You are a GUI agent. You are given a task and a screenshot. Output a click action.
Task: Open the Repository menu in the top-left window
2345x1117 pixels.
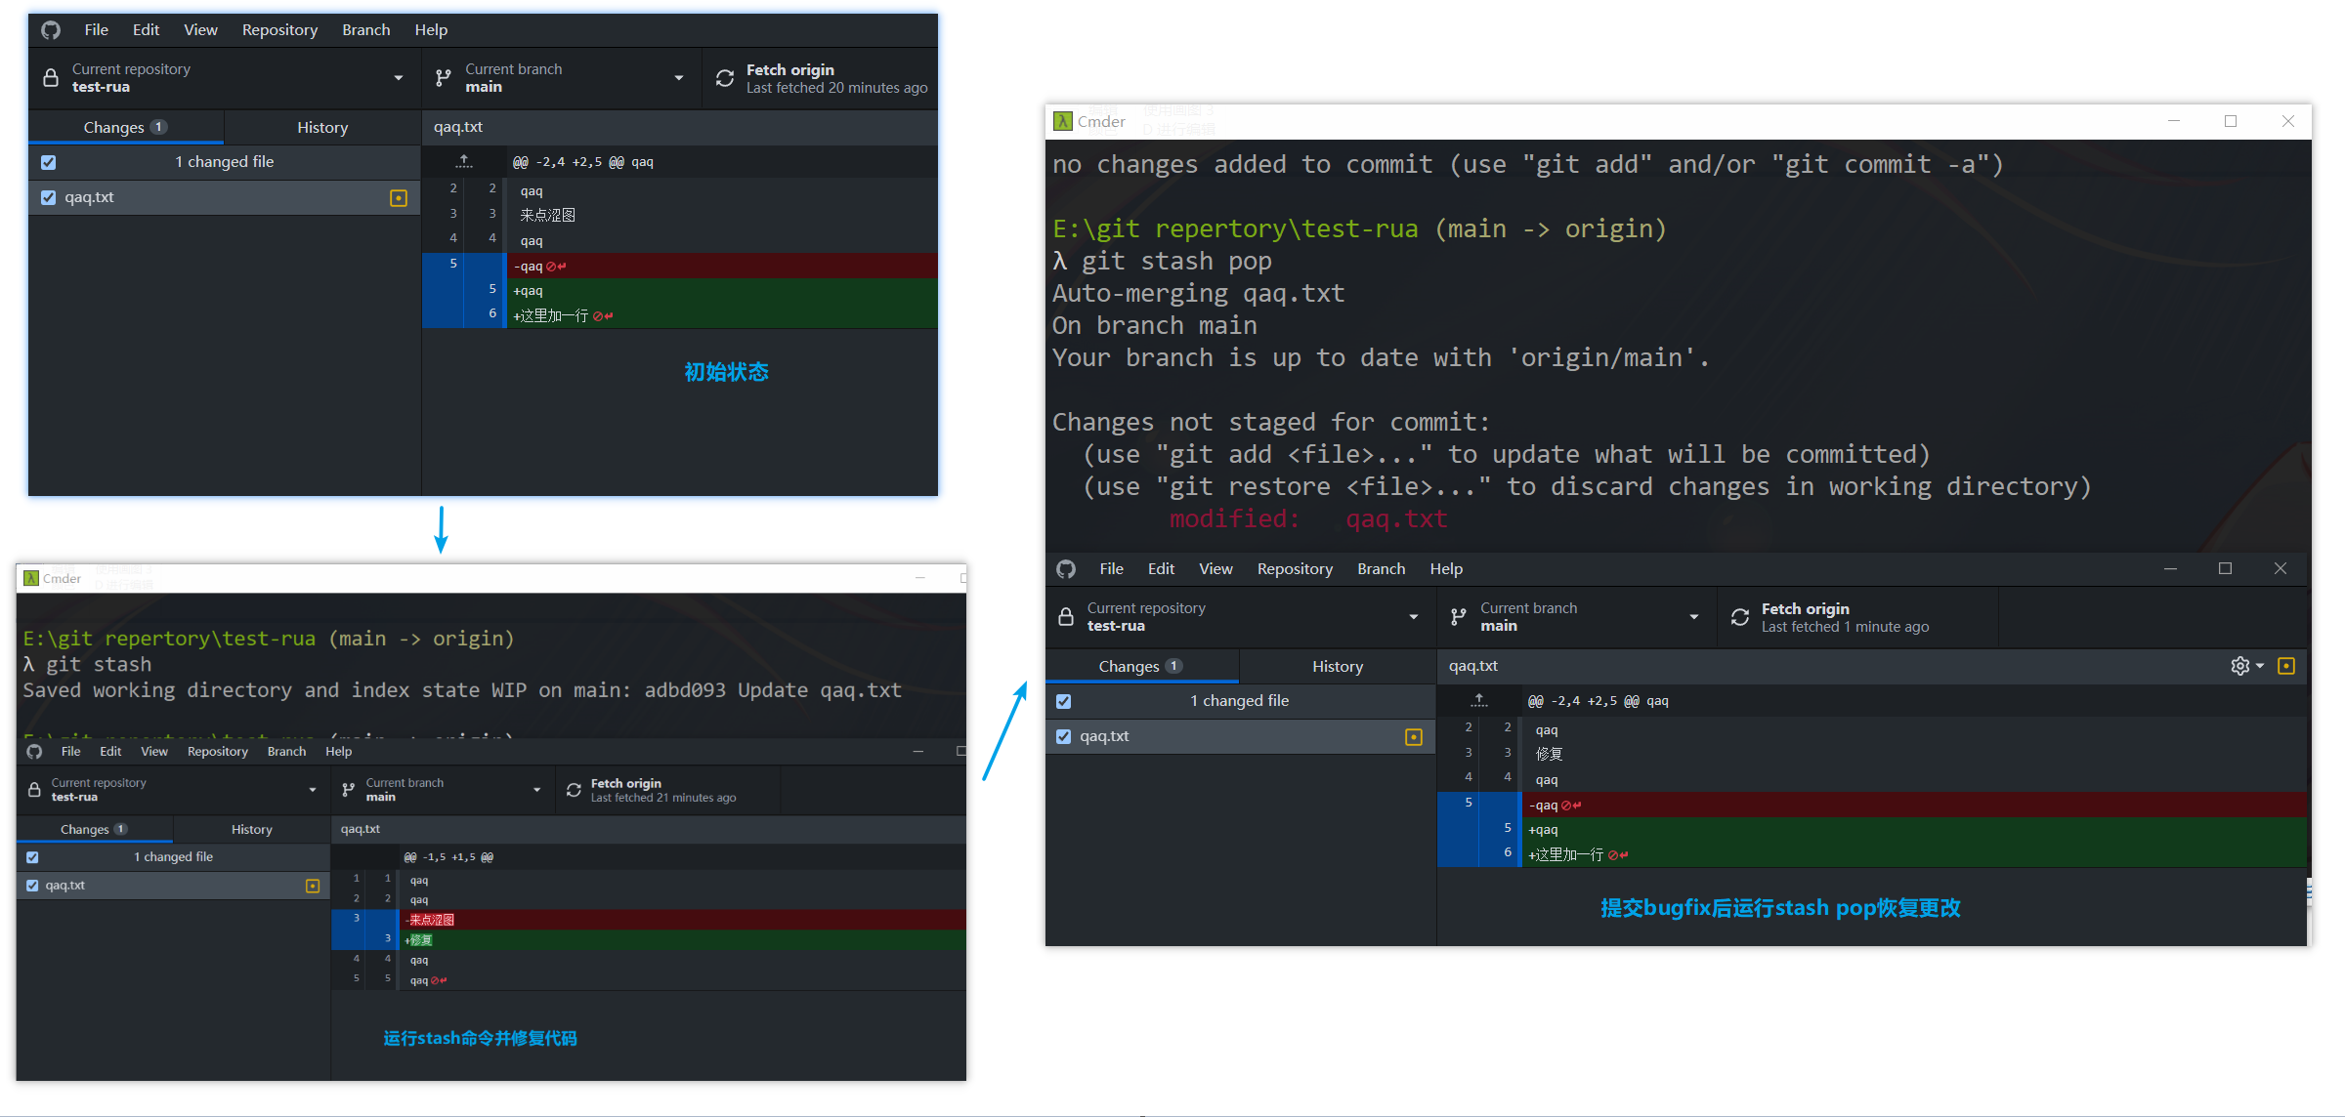click(x=279, y=30)
